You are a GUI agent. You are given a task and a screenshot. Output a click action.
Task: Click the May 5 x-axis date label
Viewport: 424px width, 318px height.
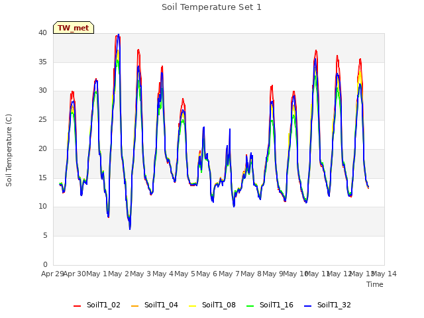(185, 274)
